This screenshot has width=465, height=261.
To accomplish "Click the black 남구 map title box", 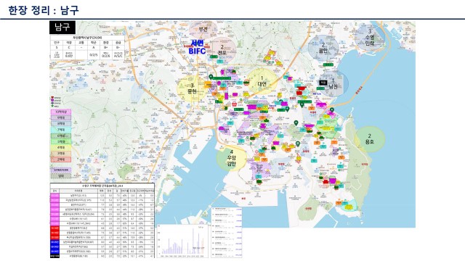I will pyautogui.click(x=62, y=28).
